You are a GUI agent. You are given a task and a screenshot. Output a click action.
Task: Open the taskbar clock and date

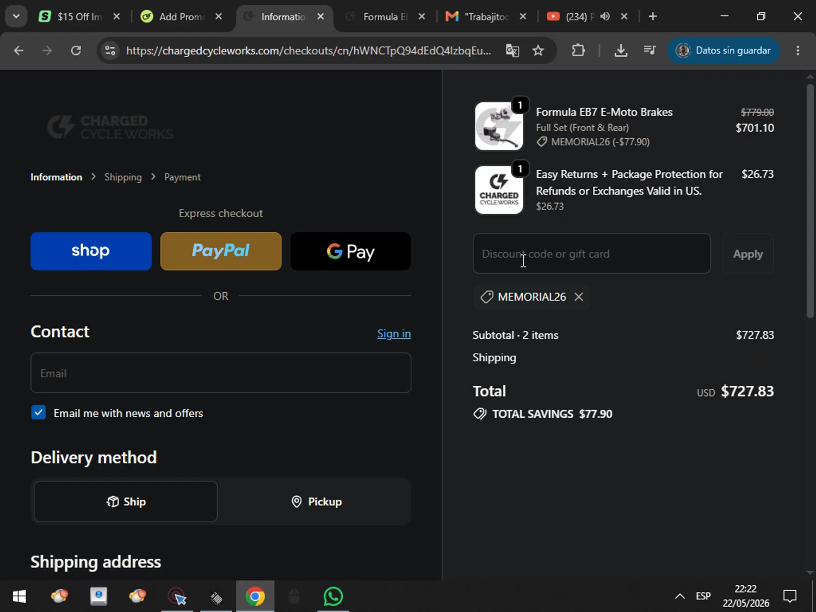pyautogui.click(x=746, y=596)
